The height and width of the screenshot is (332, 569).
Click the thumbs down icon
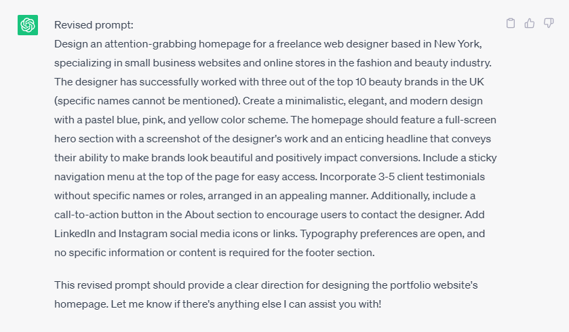[x=549, y=24]
